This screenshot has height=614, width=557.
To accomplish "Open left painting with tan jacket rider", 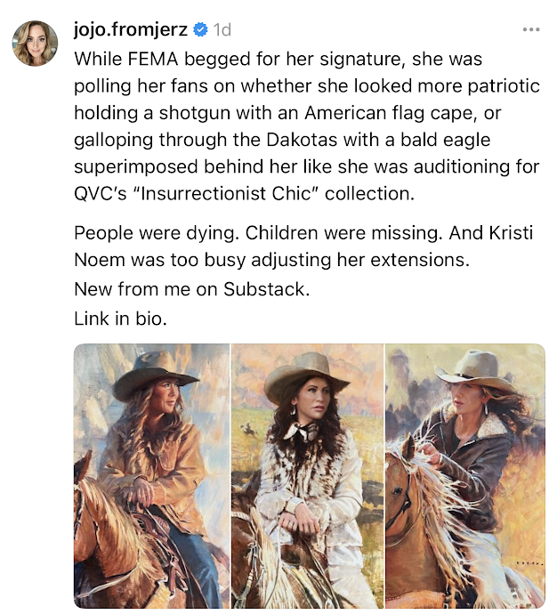I will pyautogui.click(x=151, y=475).
